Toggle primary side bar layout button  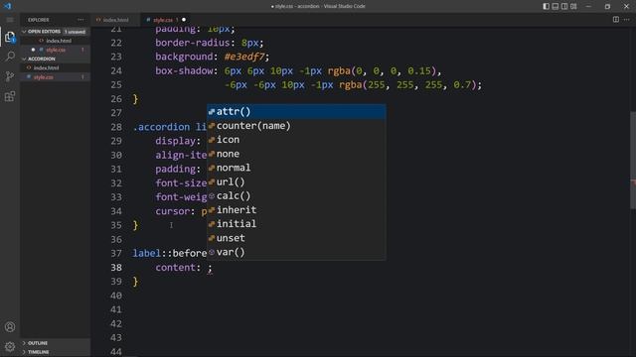pyautogui.click(x=546, y=6)
